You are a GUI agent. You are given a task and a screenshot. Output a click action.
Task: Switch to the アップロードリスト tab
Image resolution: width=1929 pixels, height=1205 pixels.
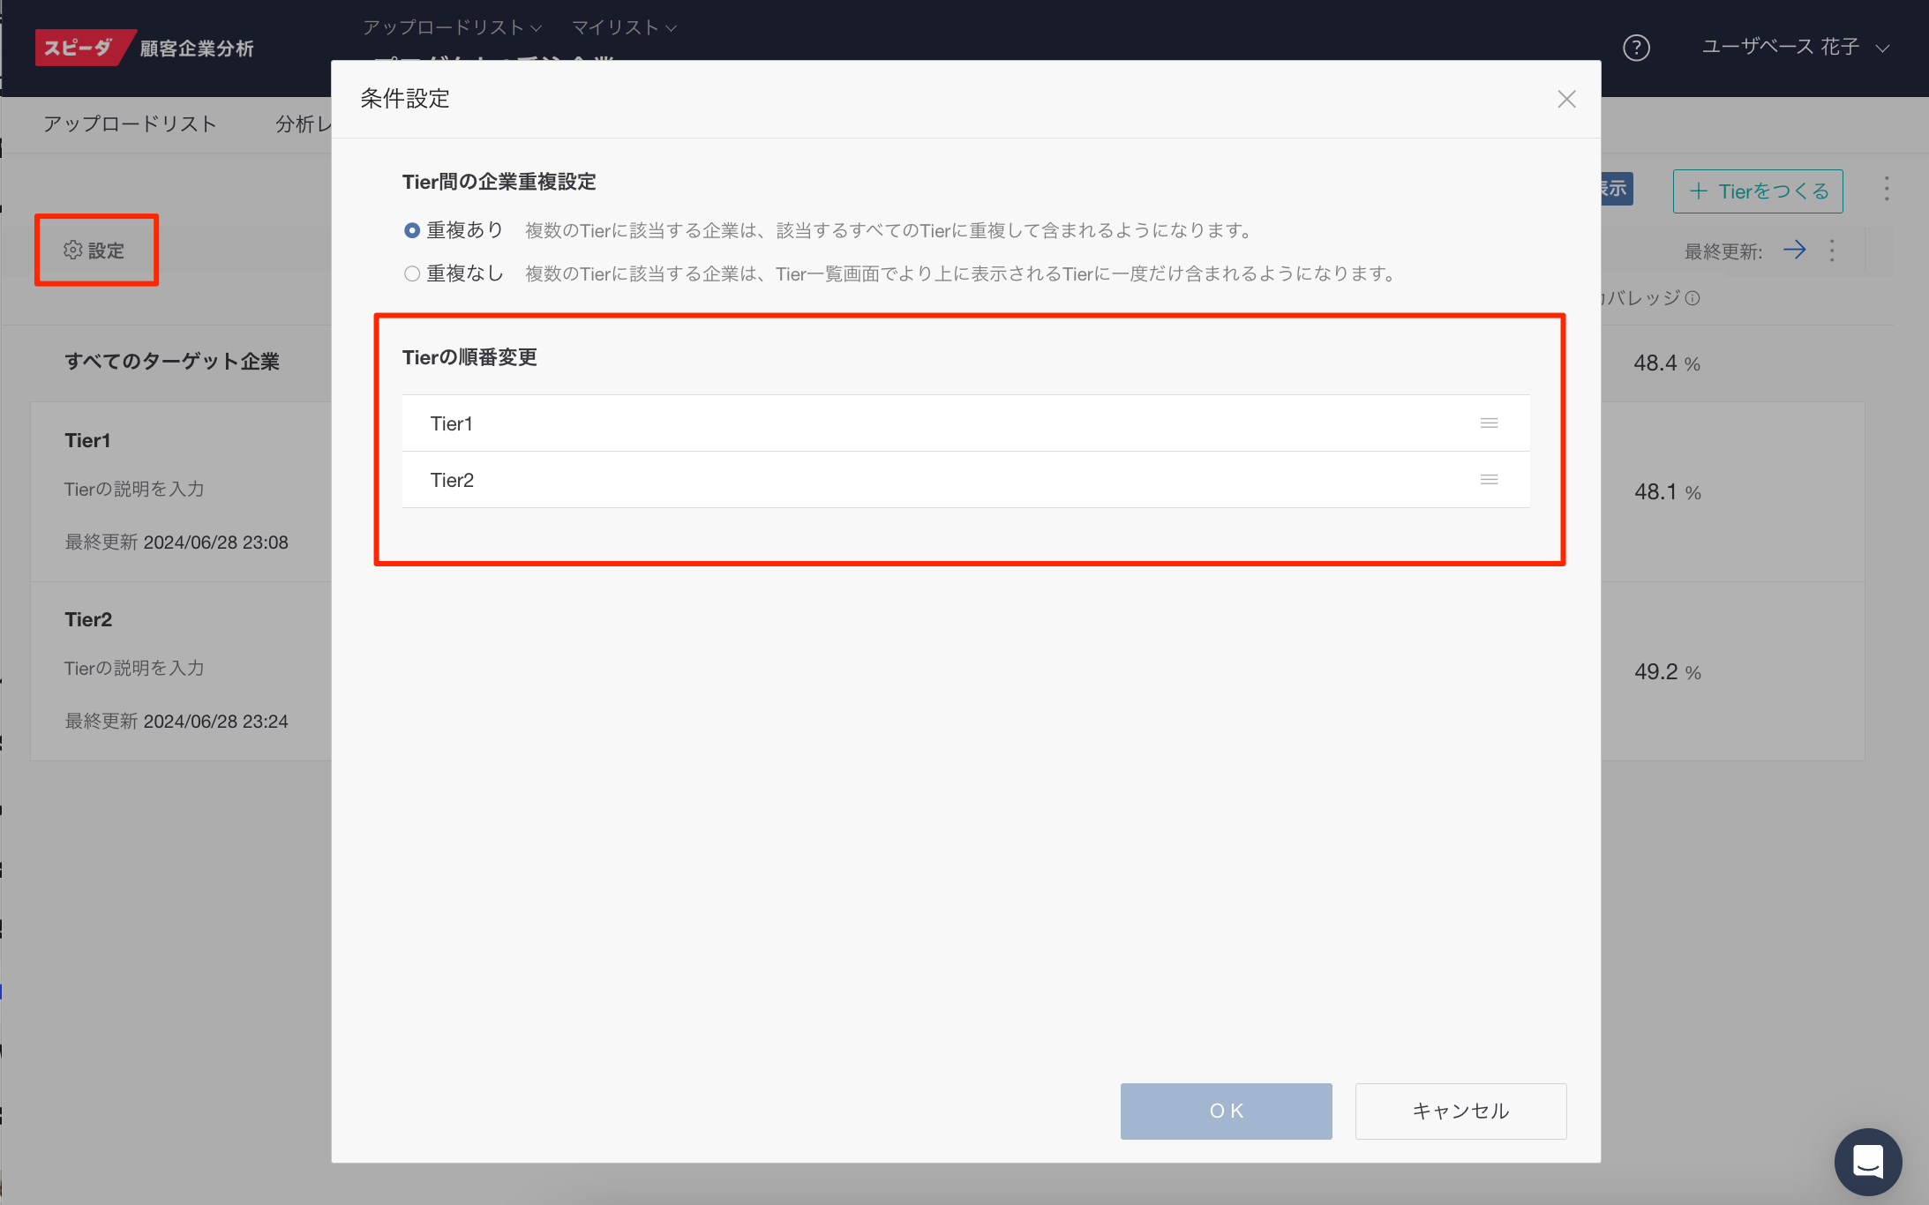[x=130, y=124]
